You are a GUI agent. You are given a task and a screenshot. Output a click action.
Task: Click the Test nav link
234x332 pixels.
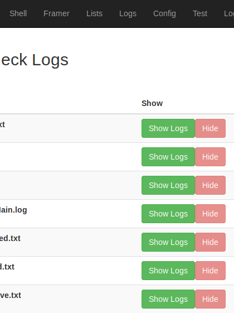point(200,13)
